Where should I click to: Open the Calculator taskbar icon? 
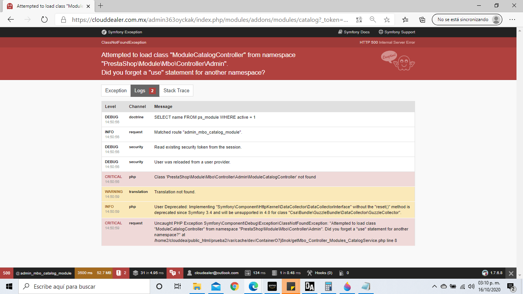328,286
